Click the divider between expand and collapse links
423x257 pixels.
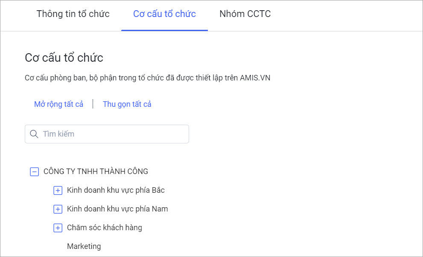pyautogui.click(x=93, y=104)
